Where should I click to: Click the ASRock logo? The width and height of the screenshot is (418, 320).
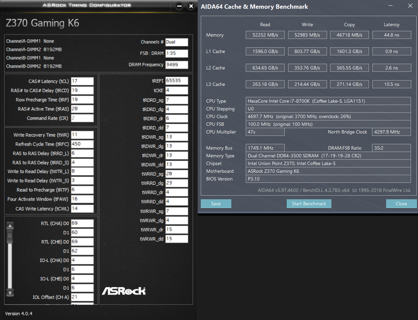coord(124,291)
